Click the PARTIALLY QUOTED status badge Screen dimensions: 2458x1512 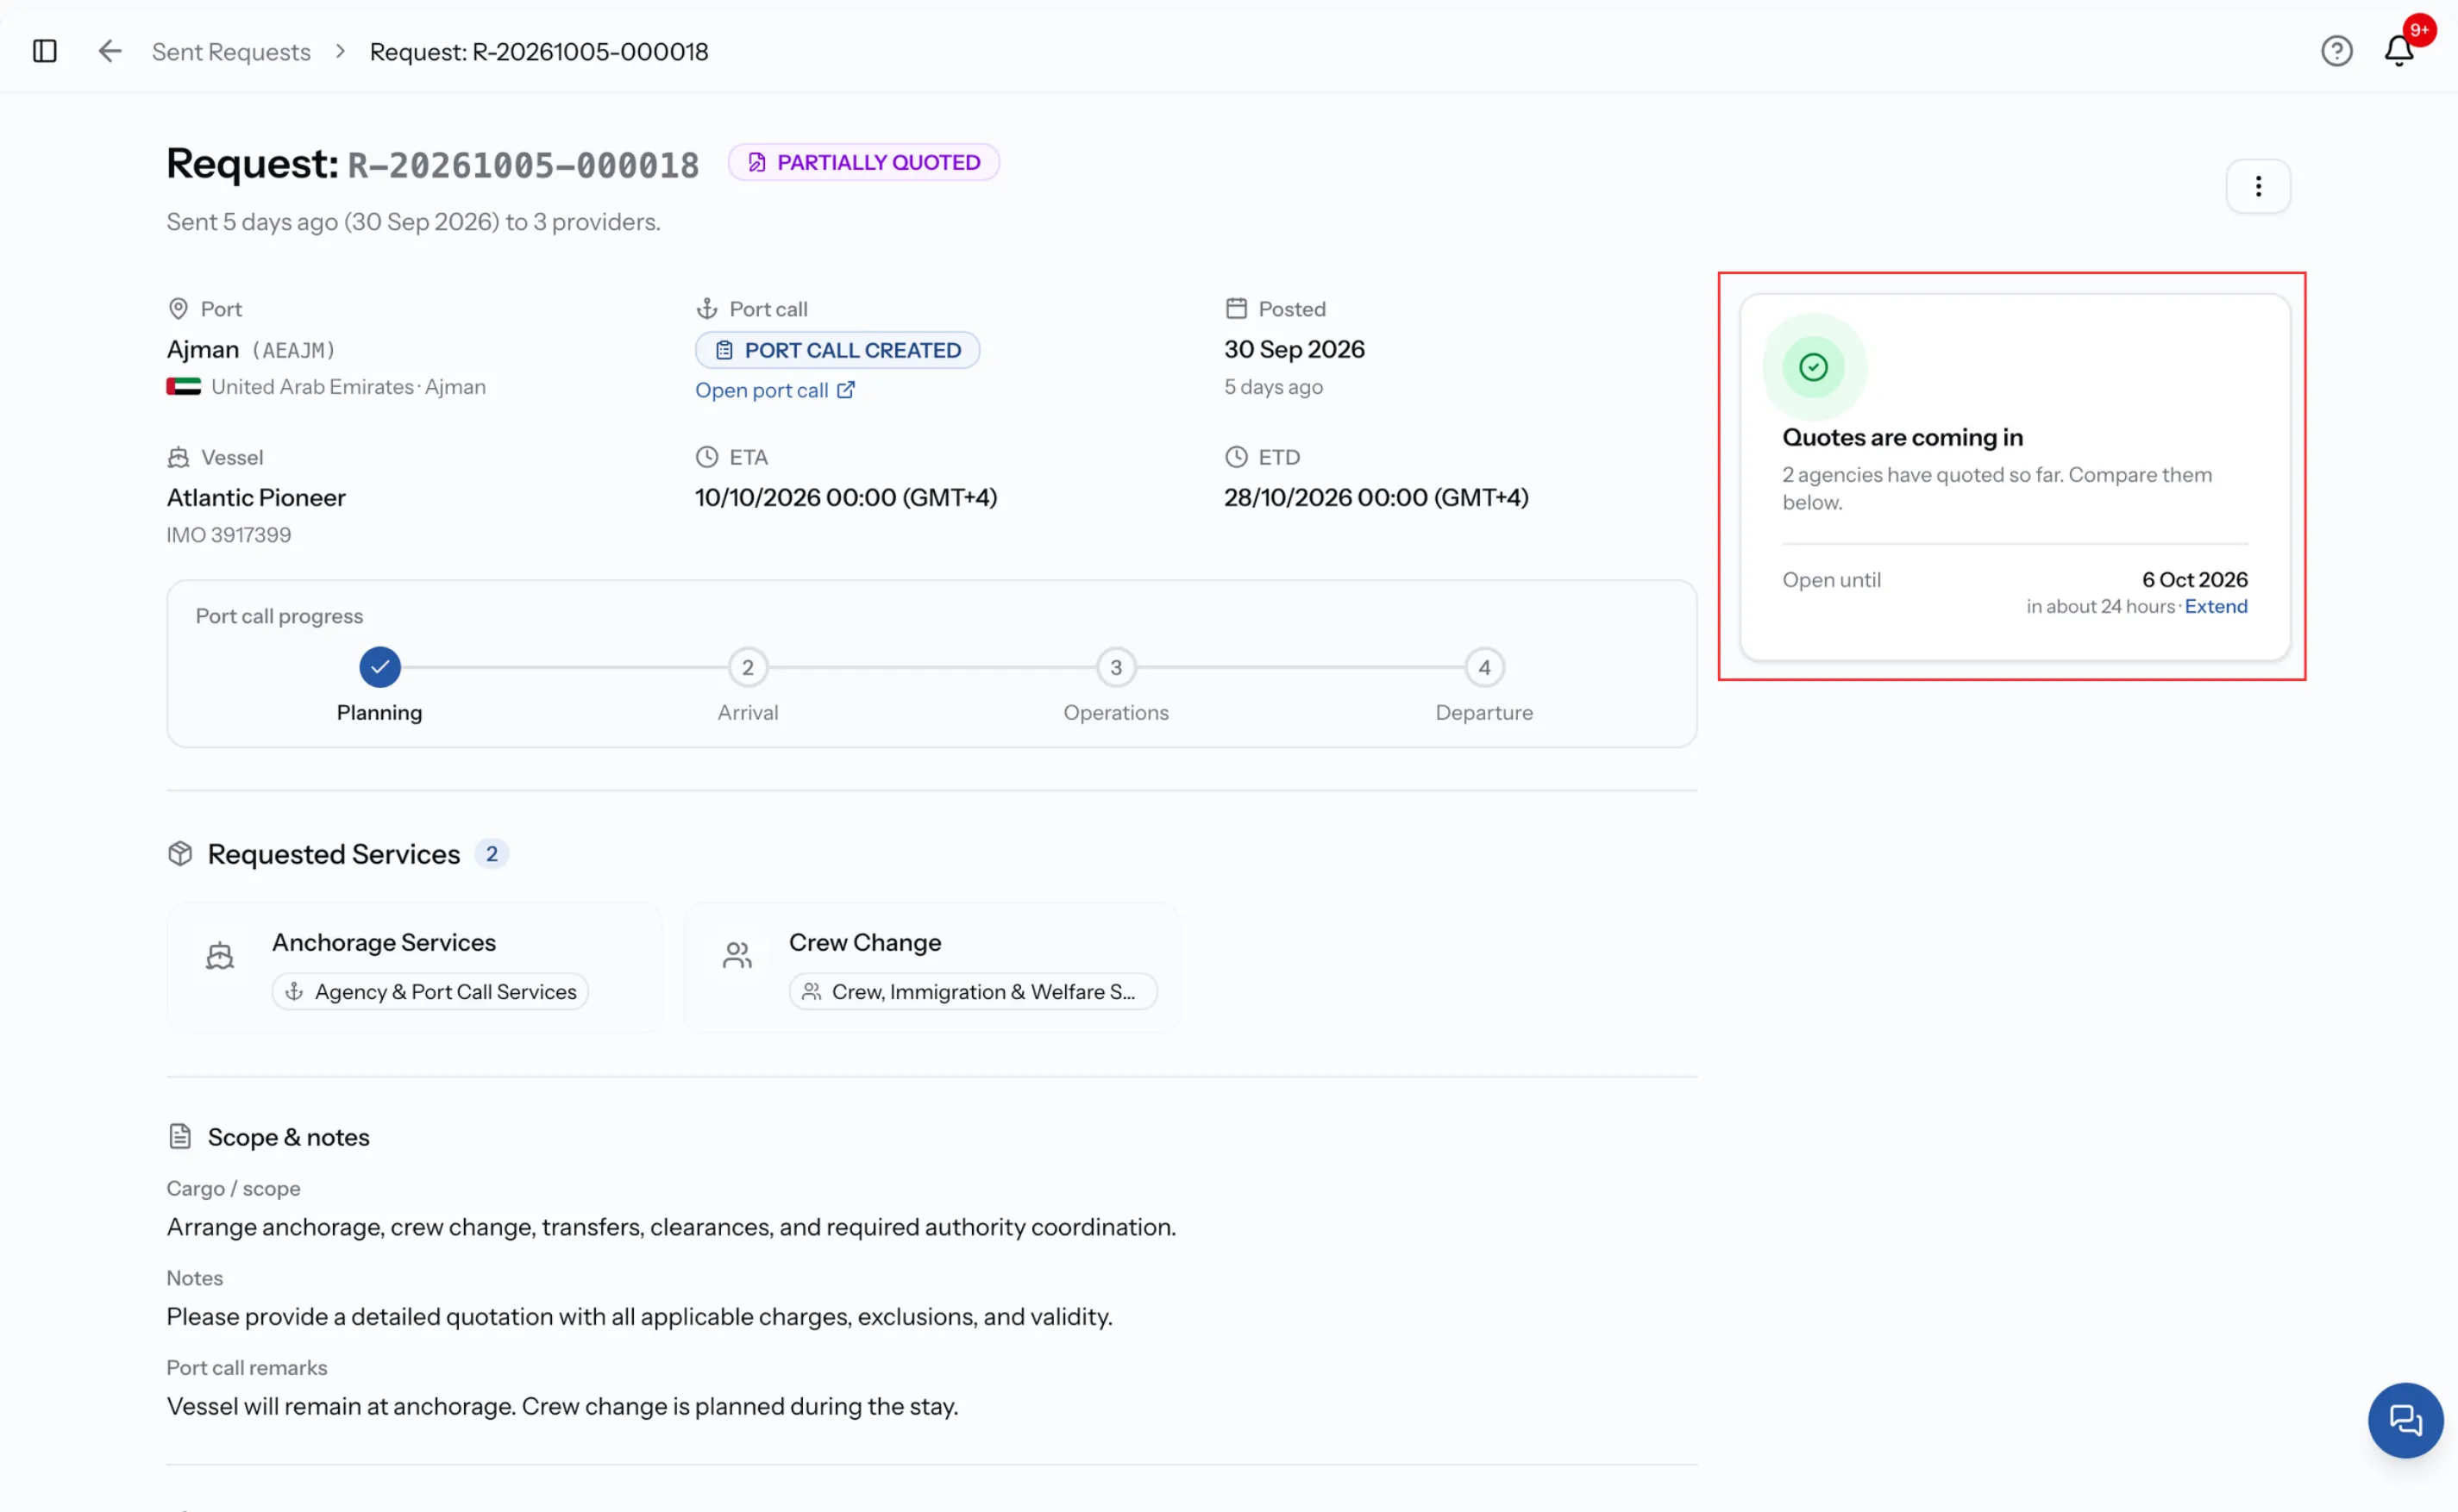click(863, 163)
